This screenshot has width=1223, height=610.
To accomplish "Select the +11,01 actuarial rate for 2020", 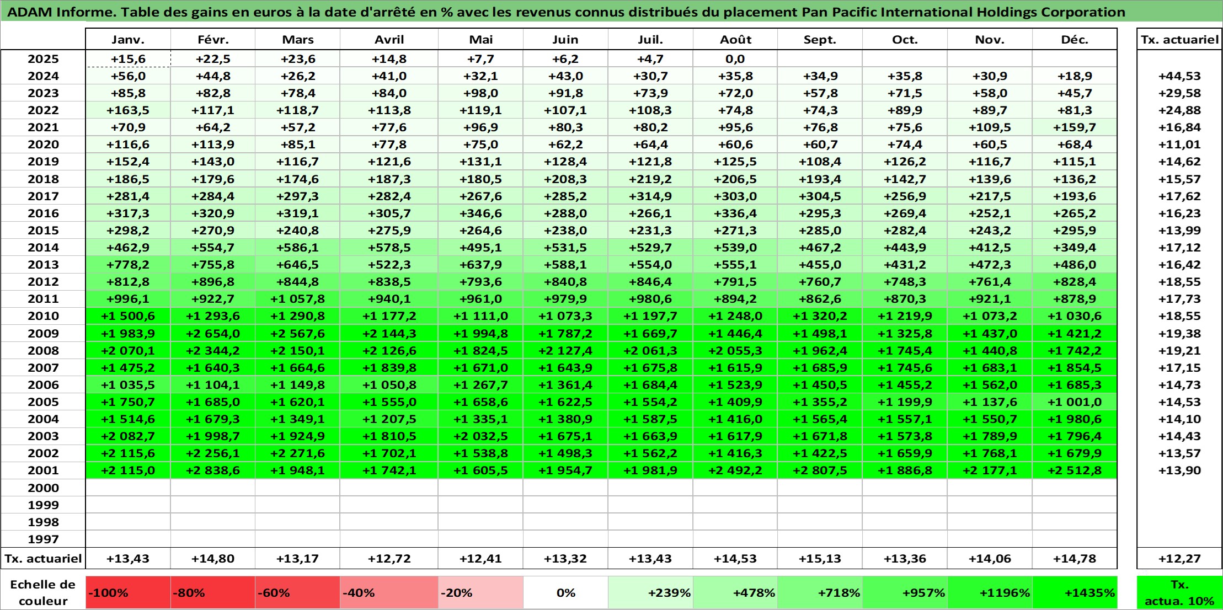I will pyautogui.click(x=1179, y=145).
